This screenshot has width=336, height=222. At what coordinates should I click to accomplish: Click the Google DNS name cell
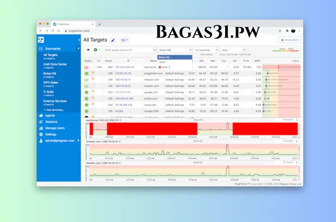tap(151, 111)
